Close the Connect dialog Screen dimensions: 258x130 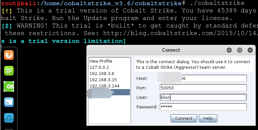pos(250,50)
